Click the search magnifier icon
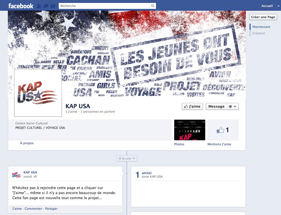Screen dimensions: 281x215 click(153, 6)
